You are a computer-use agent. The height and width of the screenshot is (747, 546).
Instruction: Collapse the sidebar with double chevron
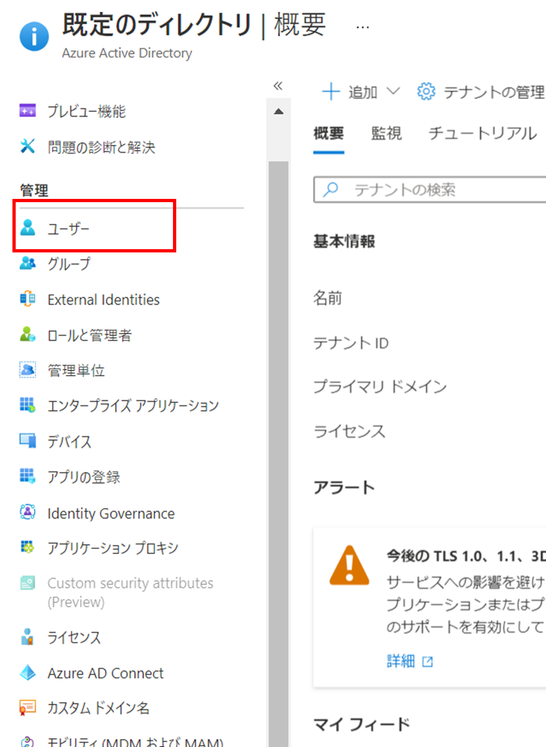click(x=278, y=85)
